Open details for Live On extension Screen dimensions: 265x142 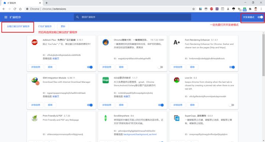click(x=178, y=105)
